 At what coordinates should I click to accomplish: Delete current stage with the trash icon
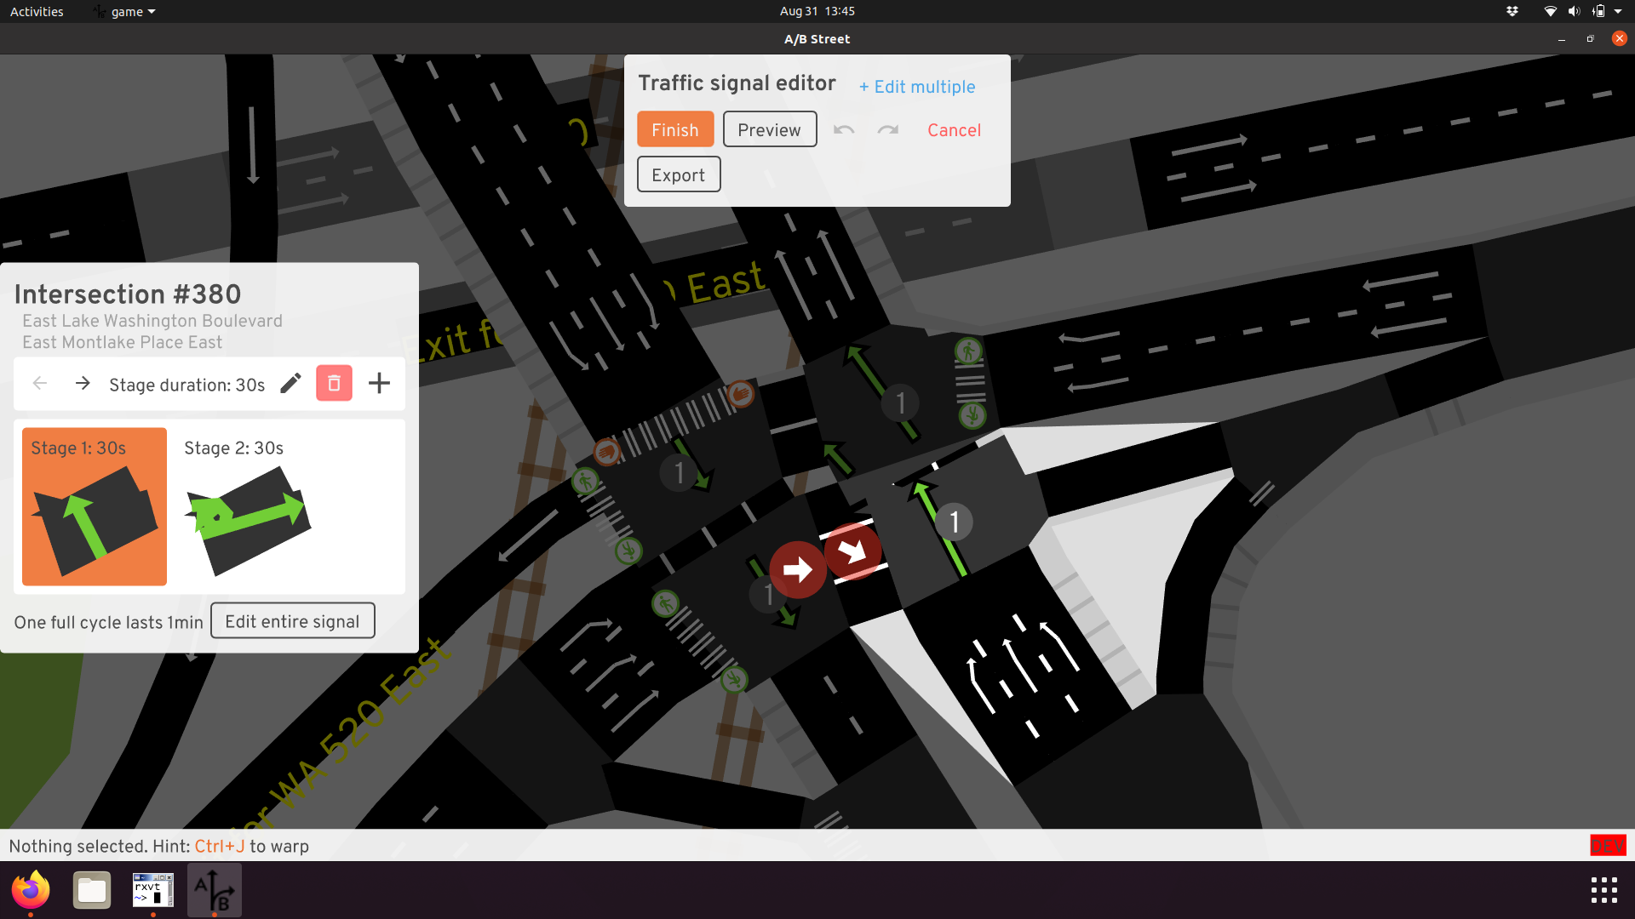pyautogui.click(x=334, y=384)
